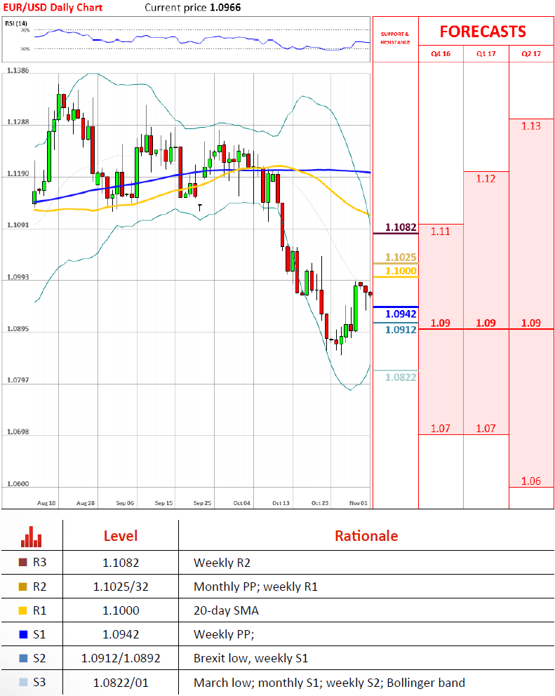This screenshot has width=555, height=696.
Task: Click the Current price 1.0966 text
Action: click(193, 8)
